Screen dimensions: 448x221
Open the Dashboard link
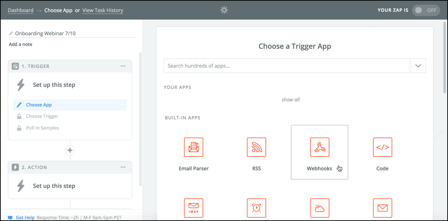coord(21,10)
